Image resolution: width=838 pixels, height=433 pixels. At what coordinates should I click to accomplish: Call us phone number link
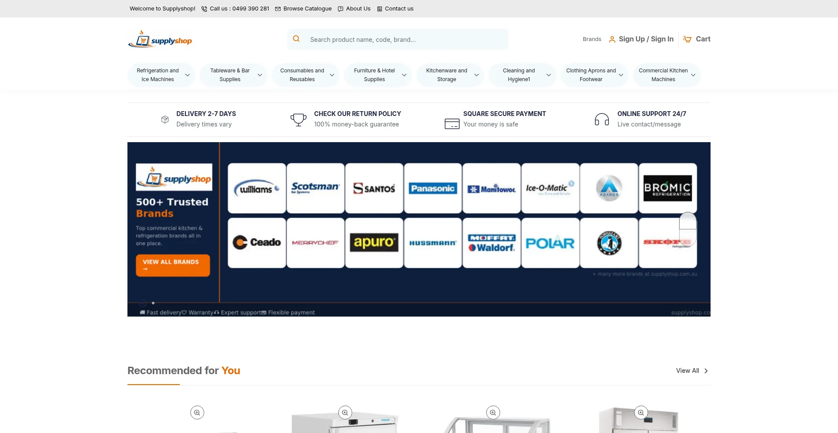(x=239, y=9)
